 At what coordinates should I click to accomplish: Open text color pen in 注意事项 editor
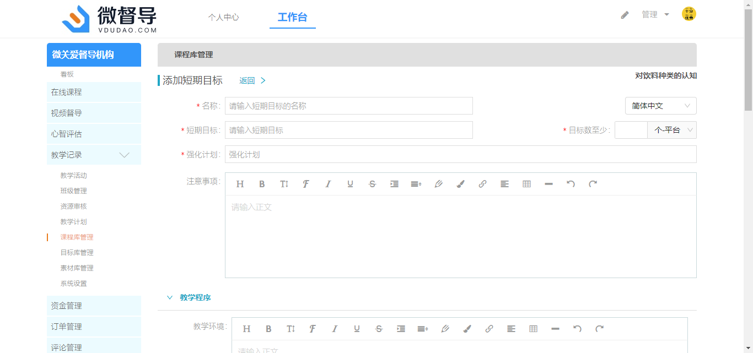(x=438, y=184)
